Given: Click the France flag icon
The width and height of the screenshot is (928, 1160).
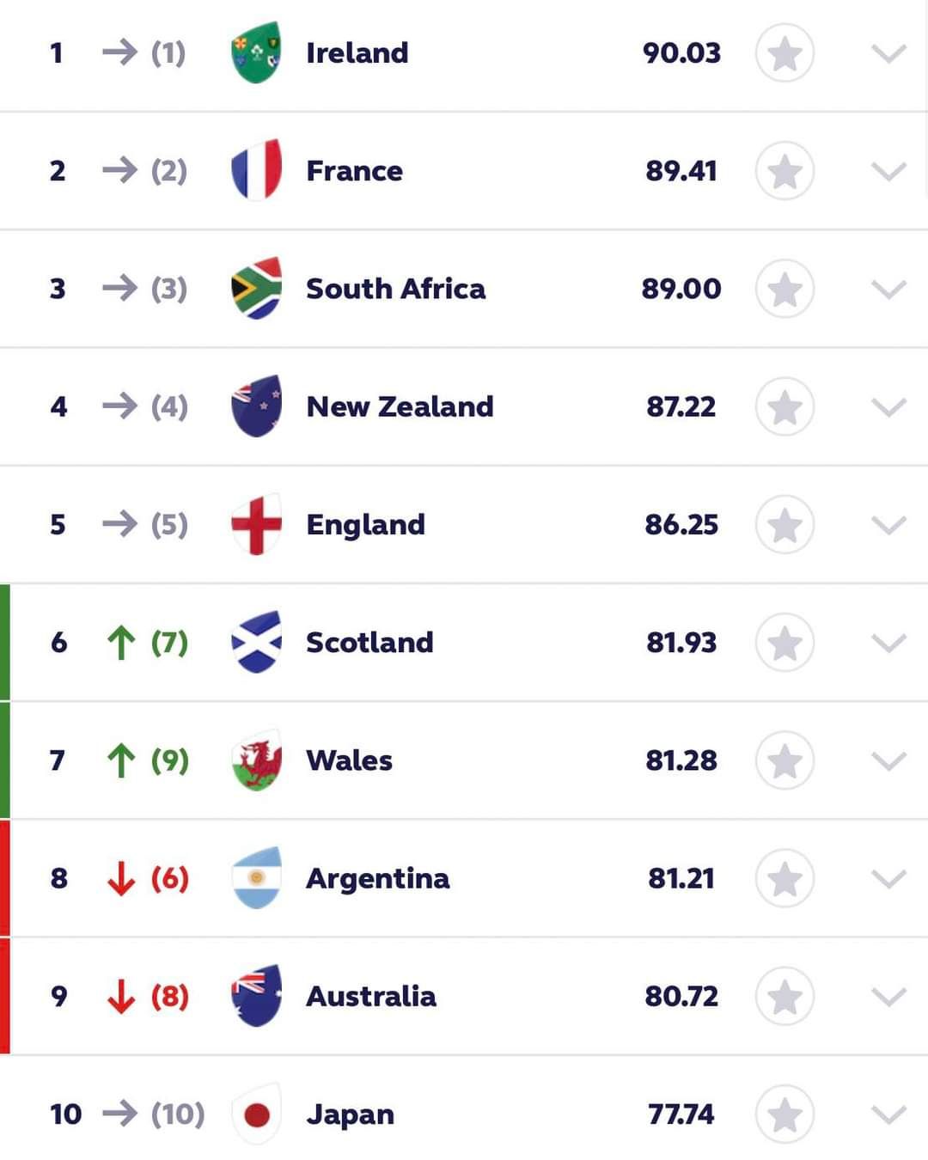Looking at the screenshot, I should pyautogui.click(x=256, y=170).
